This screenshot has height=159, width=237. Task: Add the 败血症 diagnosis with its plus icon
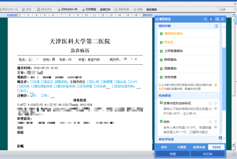pyautogui.click(x=161, y=42)
